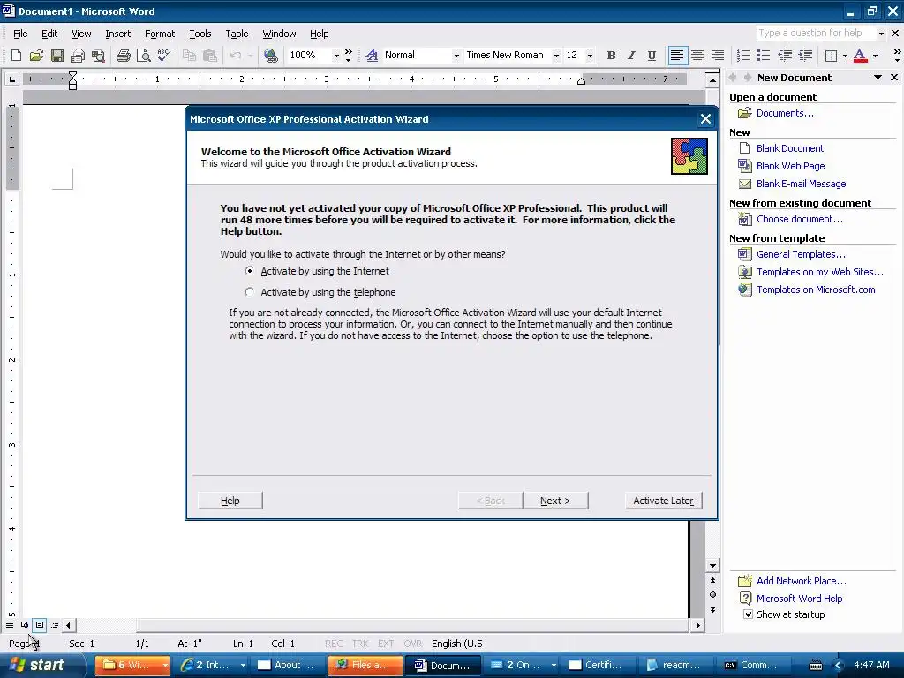Screen dimensions: 904x678
Task: Click the Print Preview toolbar icon
Action: point(144,56)
